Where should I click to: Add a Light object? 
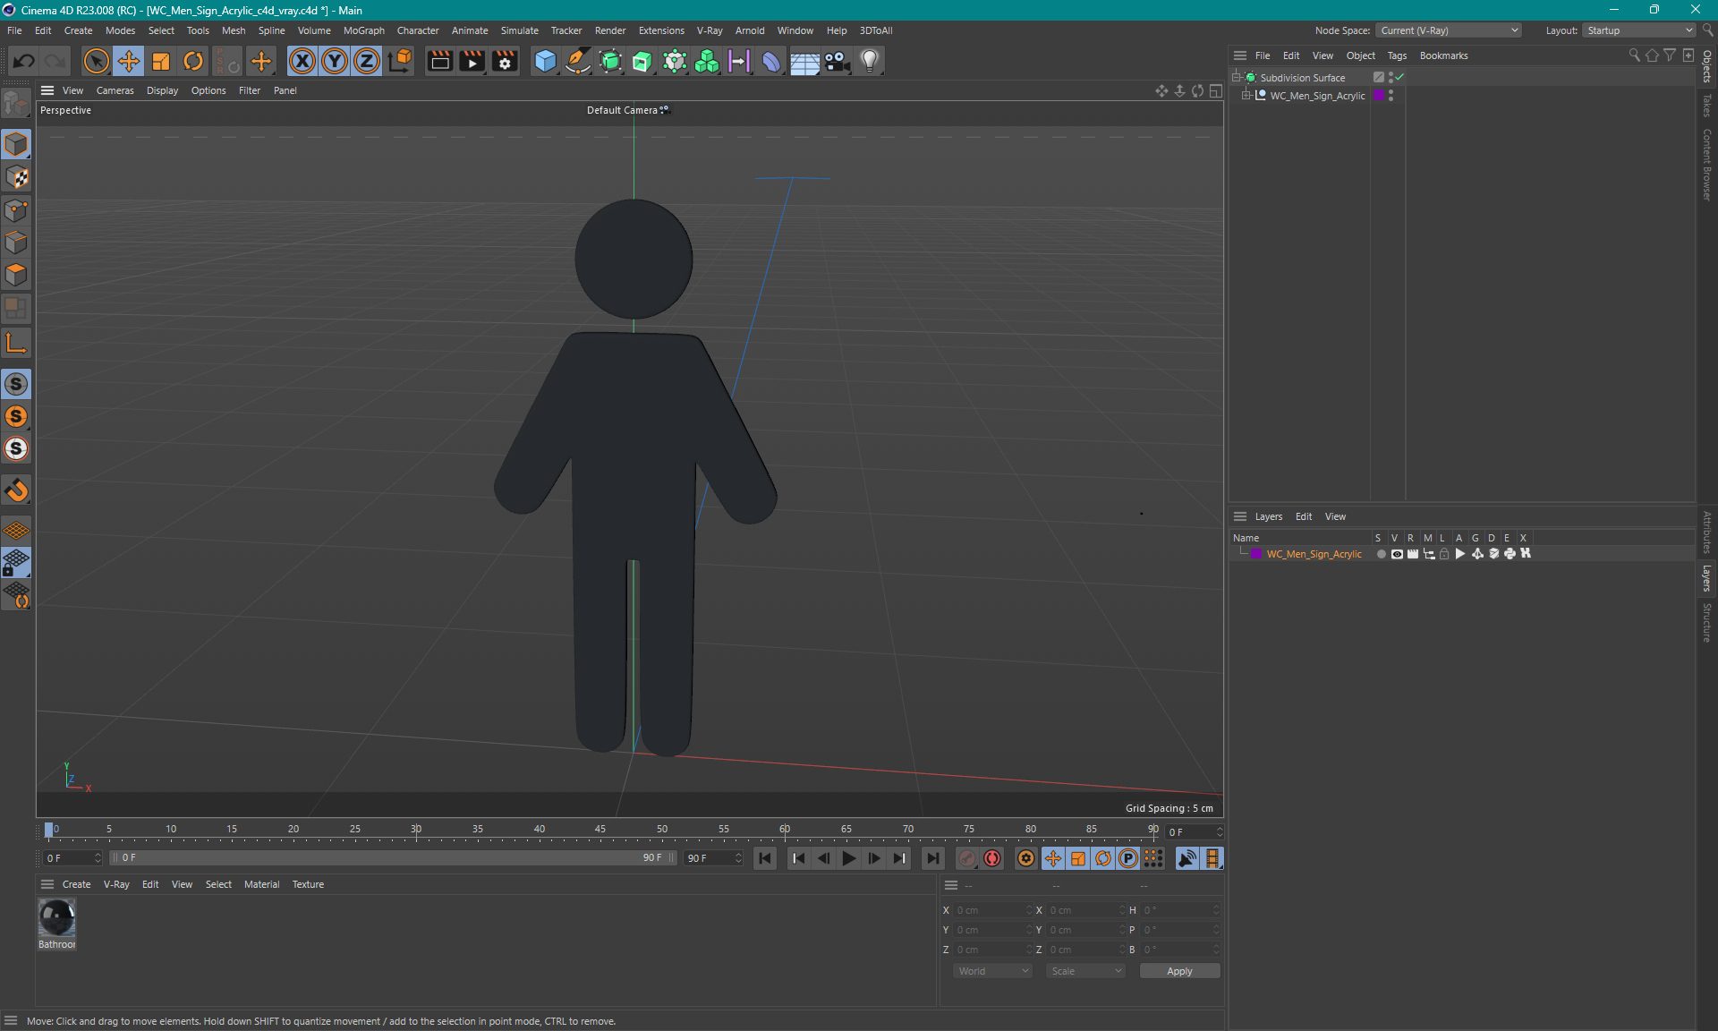(870, 61)
